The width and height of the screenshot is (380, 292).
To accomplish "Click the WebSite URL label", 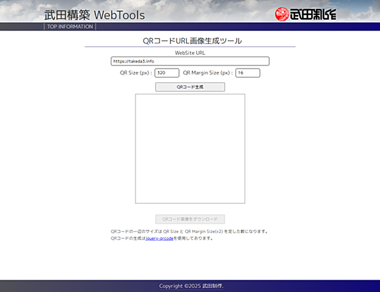I will (190, 53).
